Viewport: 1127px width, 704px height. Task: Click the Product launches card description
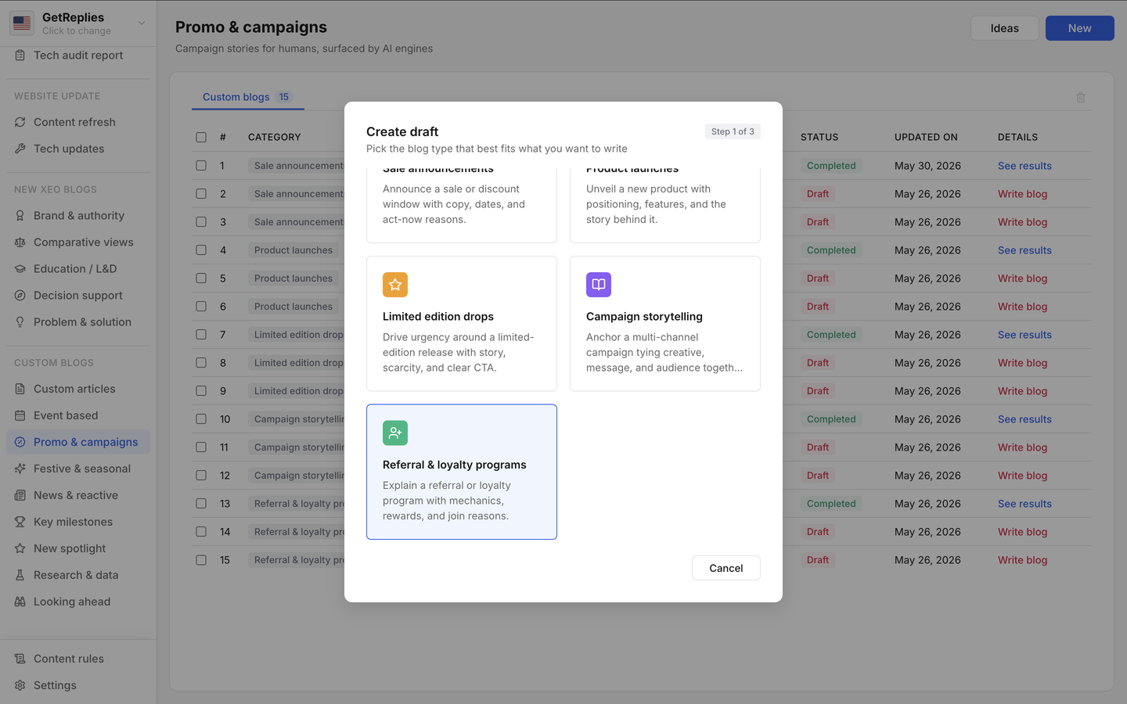click(x=656, y=204)
